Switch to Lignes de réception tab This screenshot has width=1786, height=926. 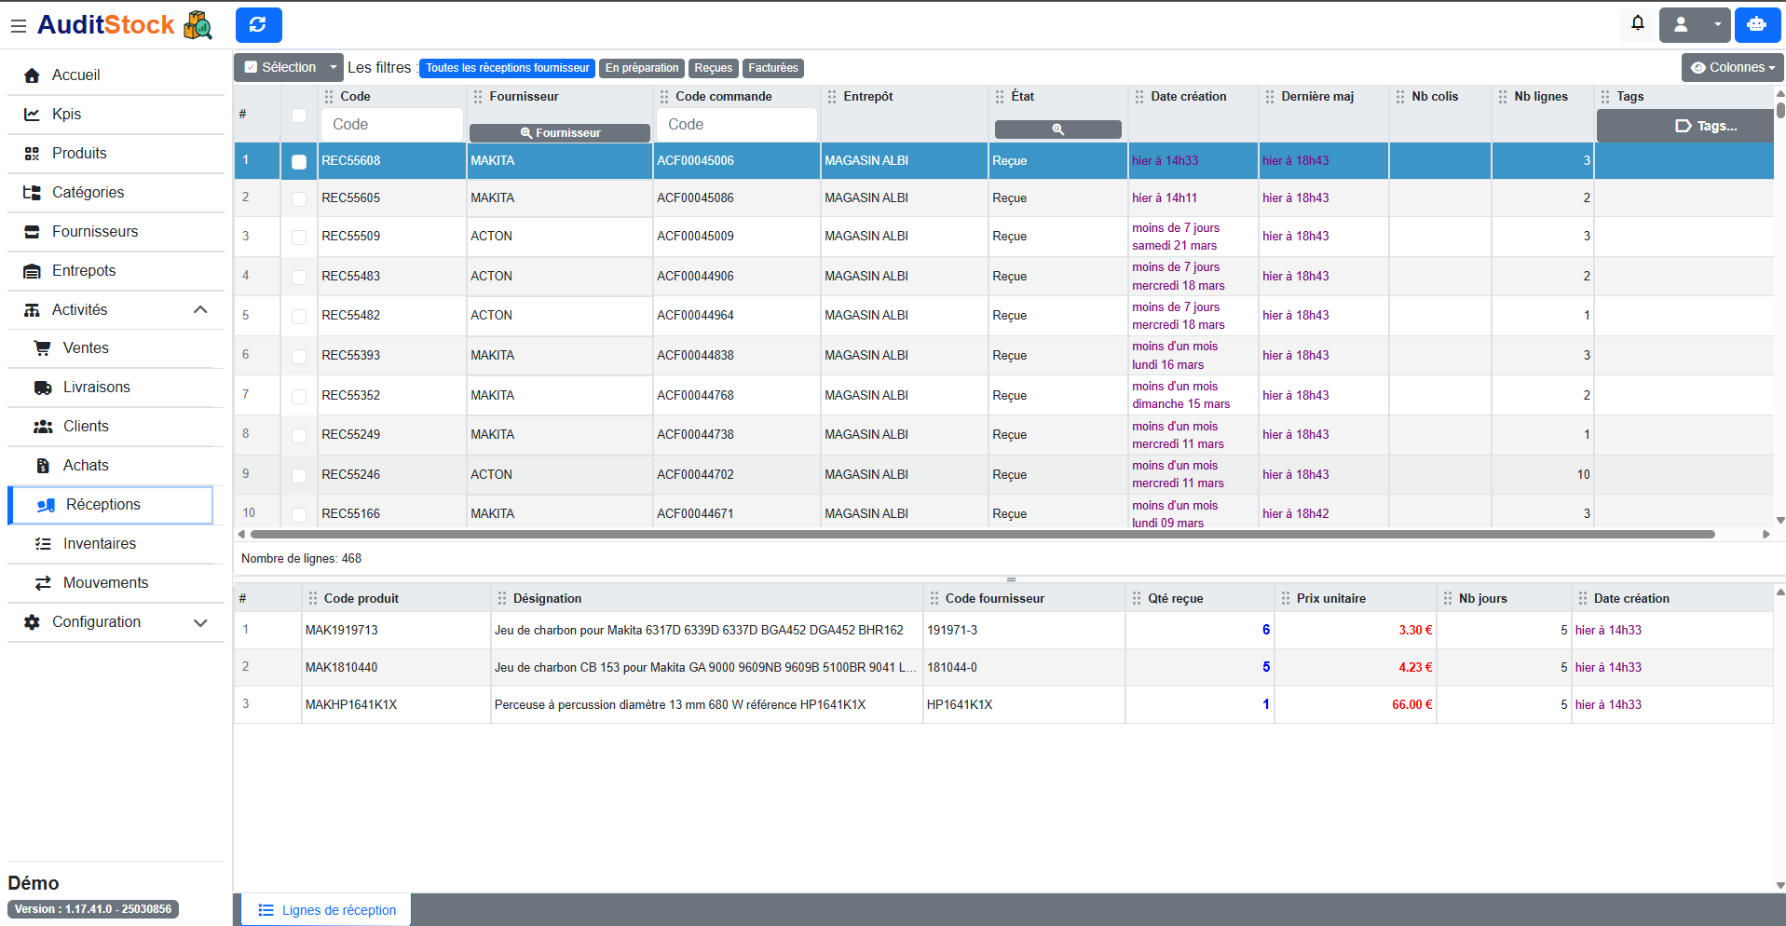pos(327,910)
